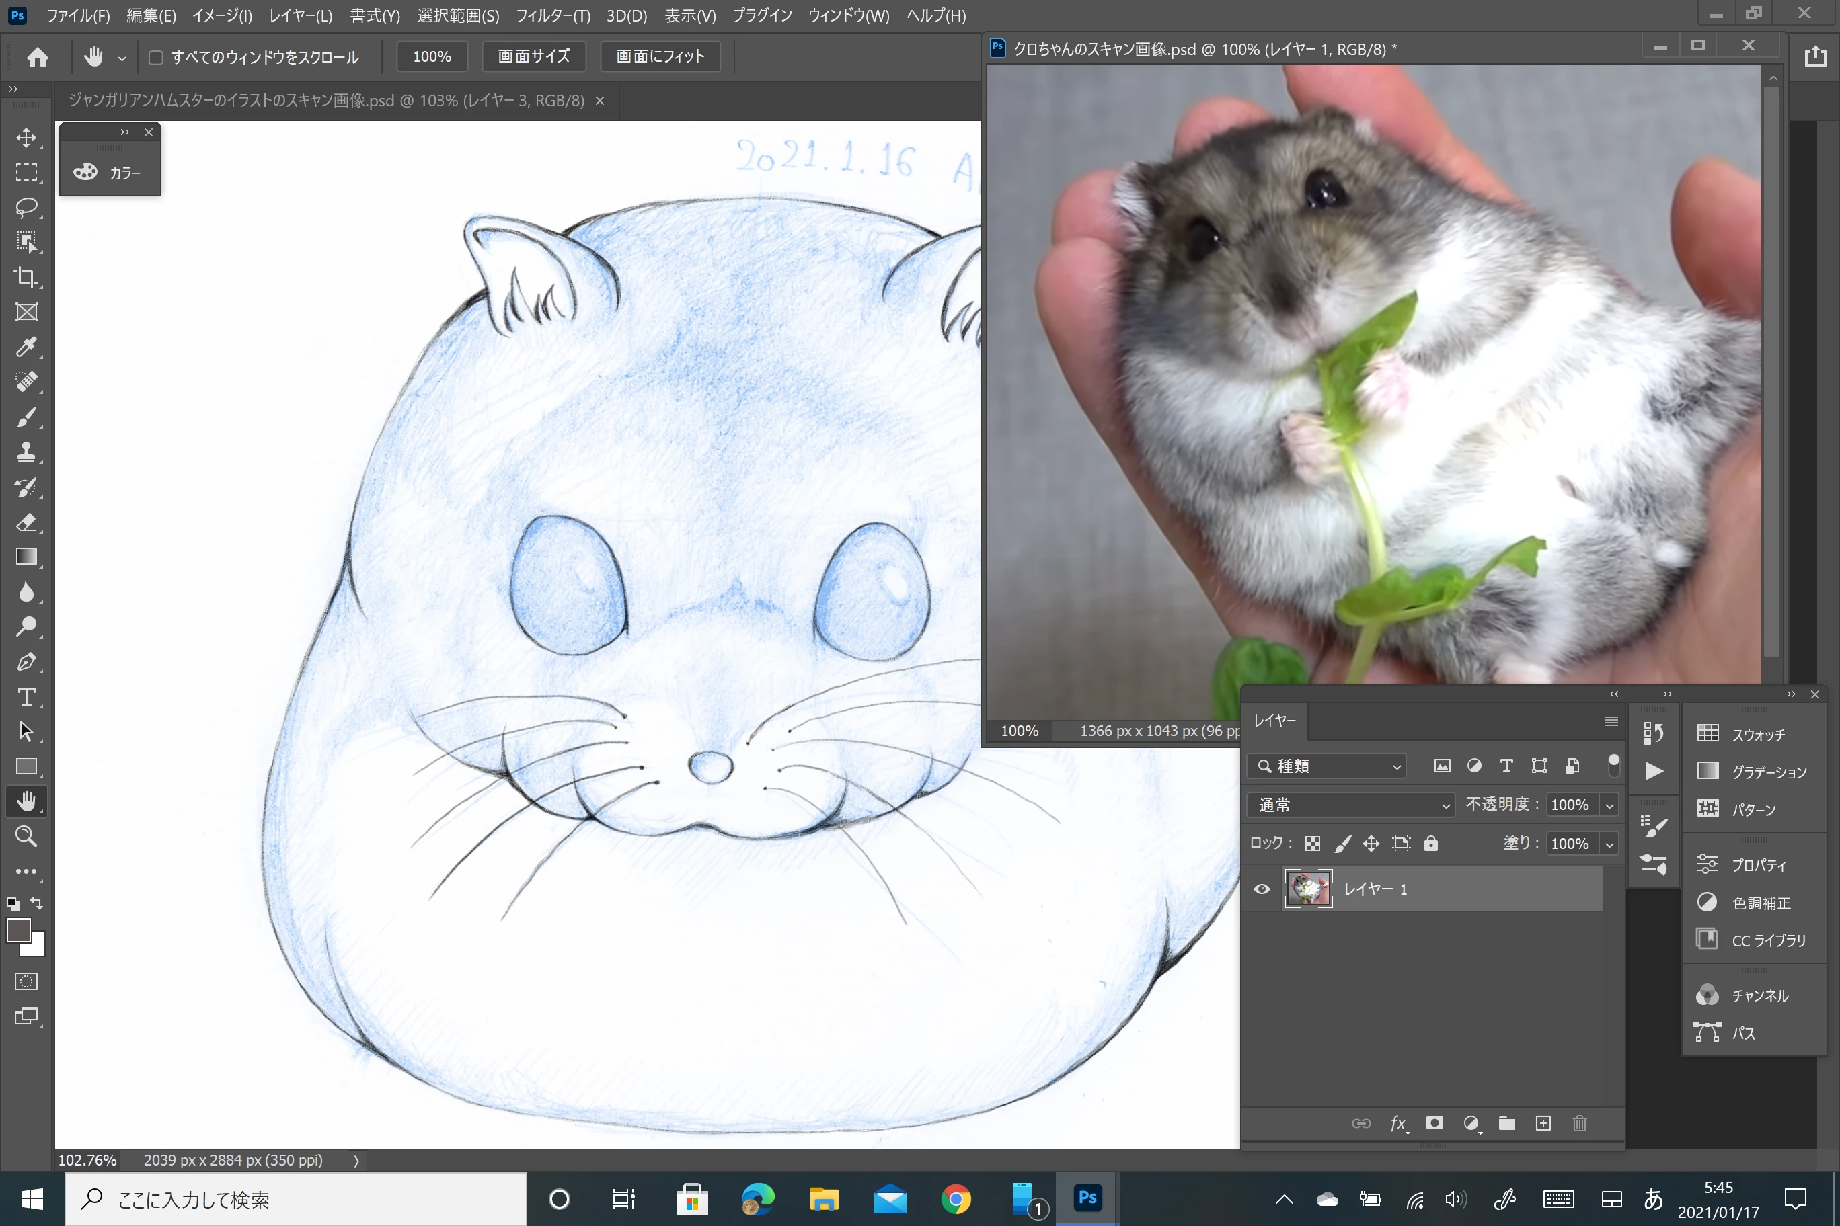Screen dimensions: 1840x1226
Task: Select the Crop tool
Action: tap(26, 277)
